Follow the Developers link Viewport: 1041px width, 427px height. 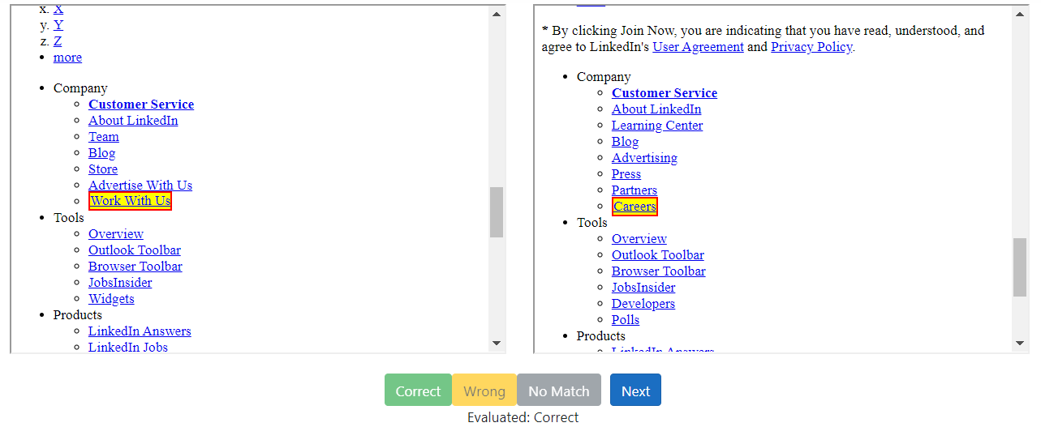click(643, 304)
